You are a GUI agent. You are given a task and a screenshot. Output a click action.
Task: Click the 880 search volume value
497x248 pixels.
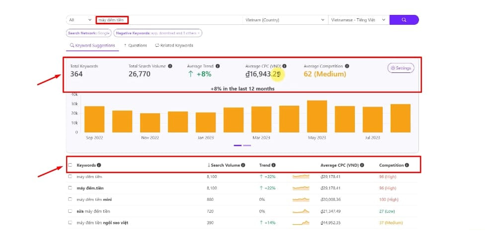pos(210,199)
